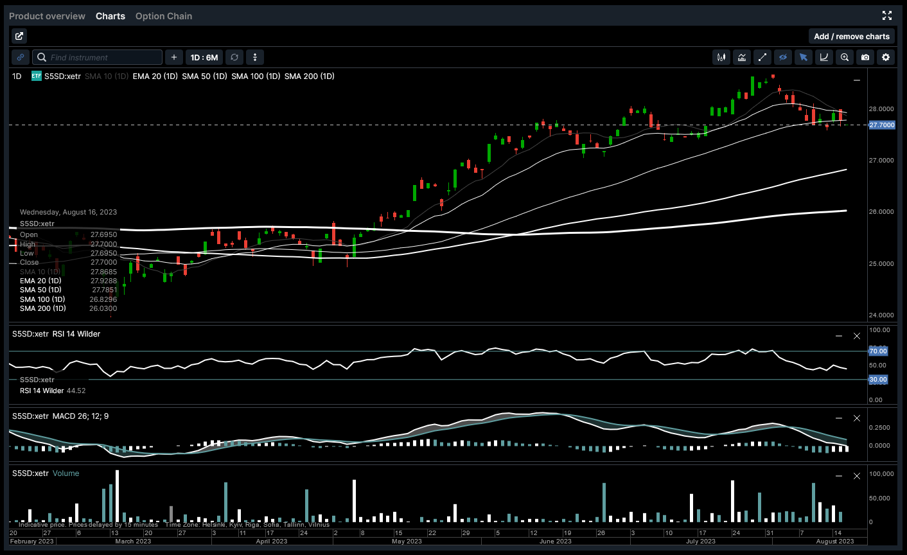This screenshot has height=555, width=907.
Task: Click the Wednesday, August 16, 2023 date label
Action: 68,212
